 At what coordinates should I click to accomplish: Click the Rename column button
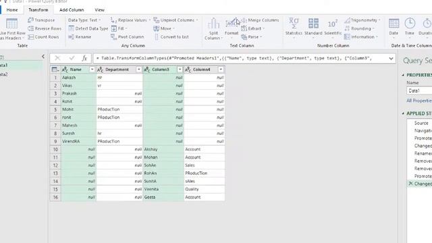80,36
